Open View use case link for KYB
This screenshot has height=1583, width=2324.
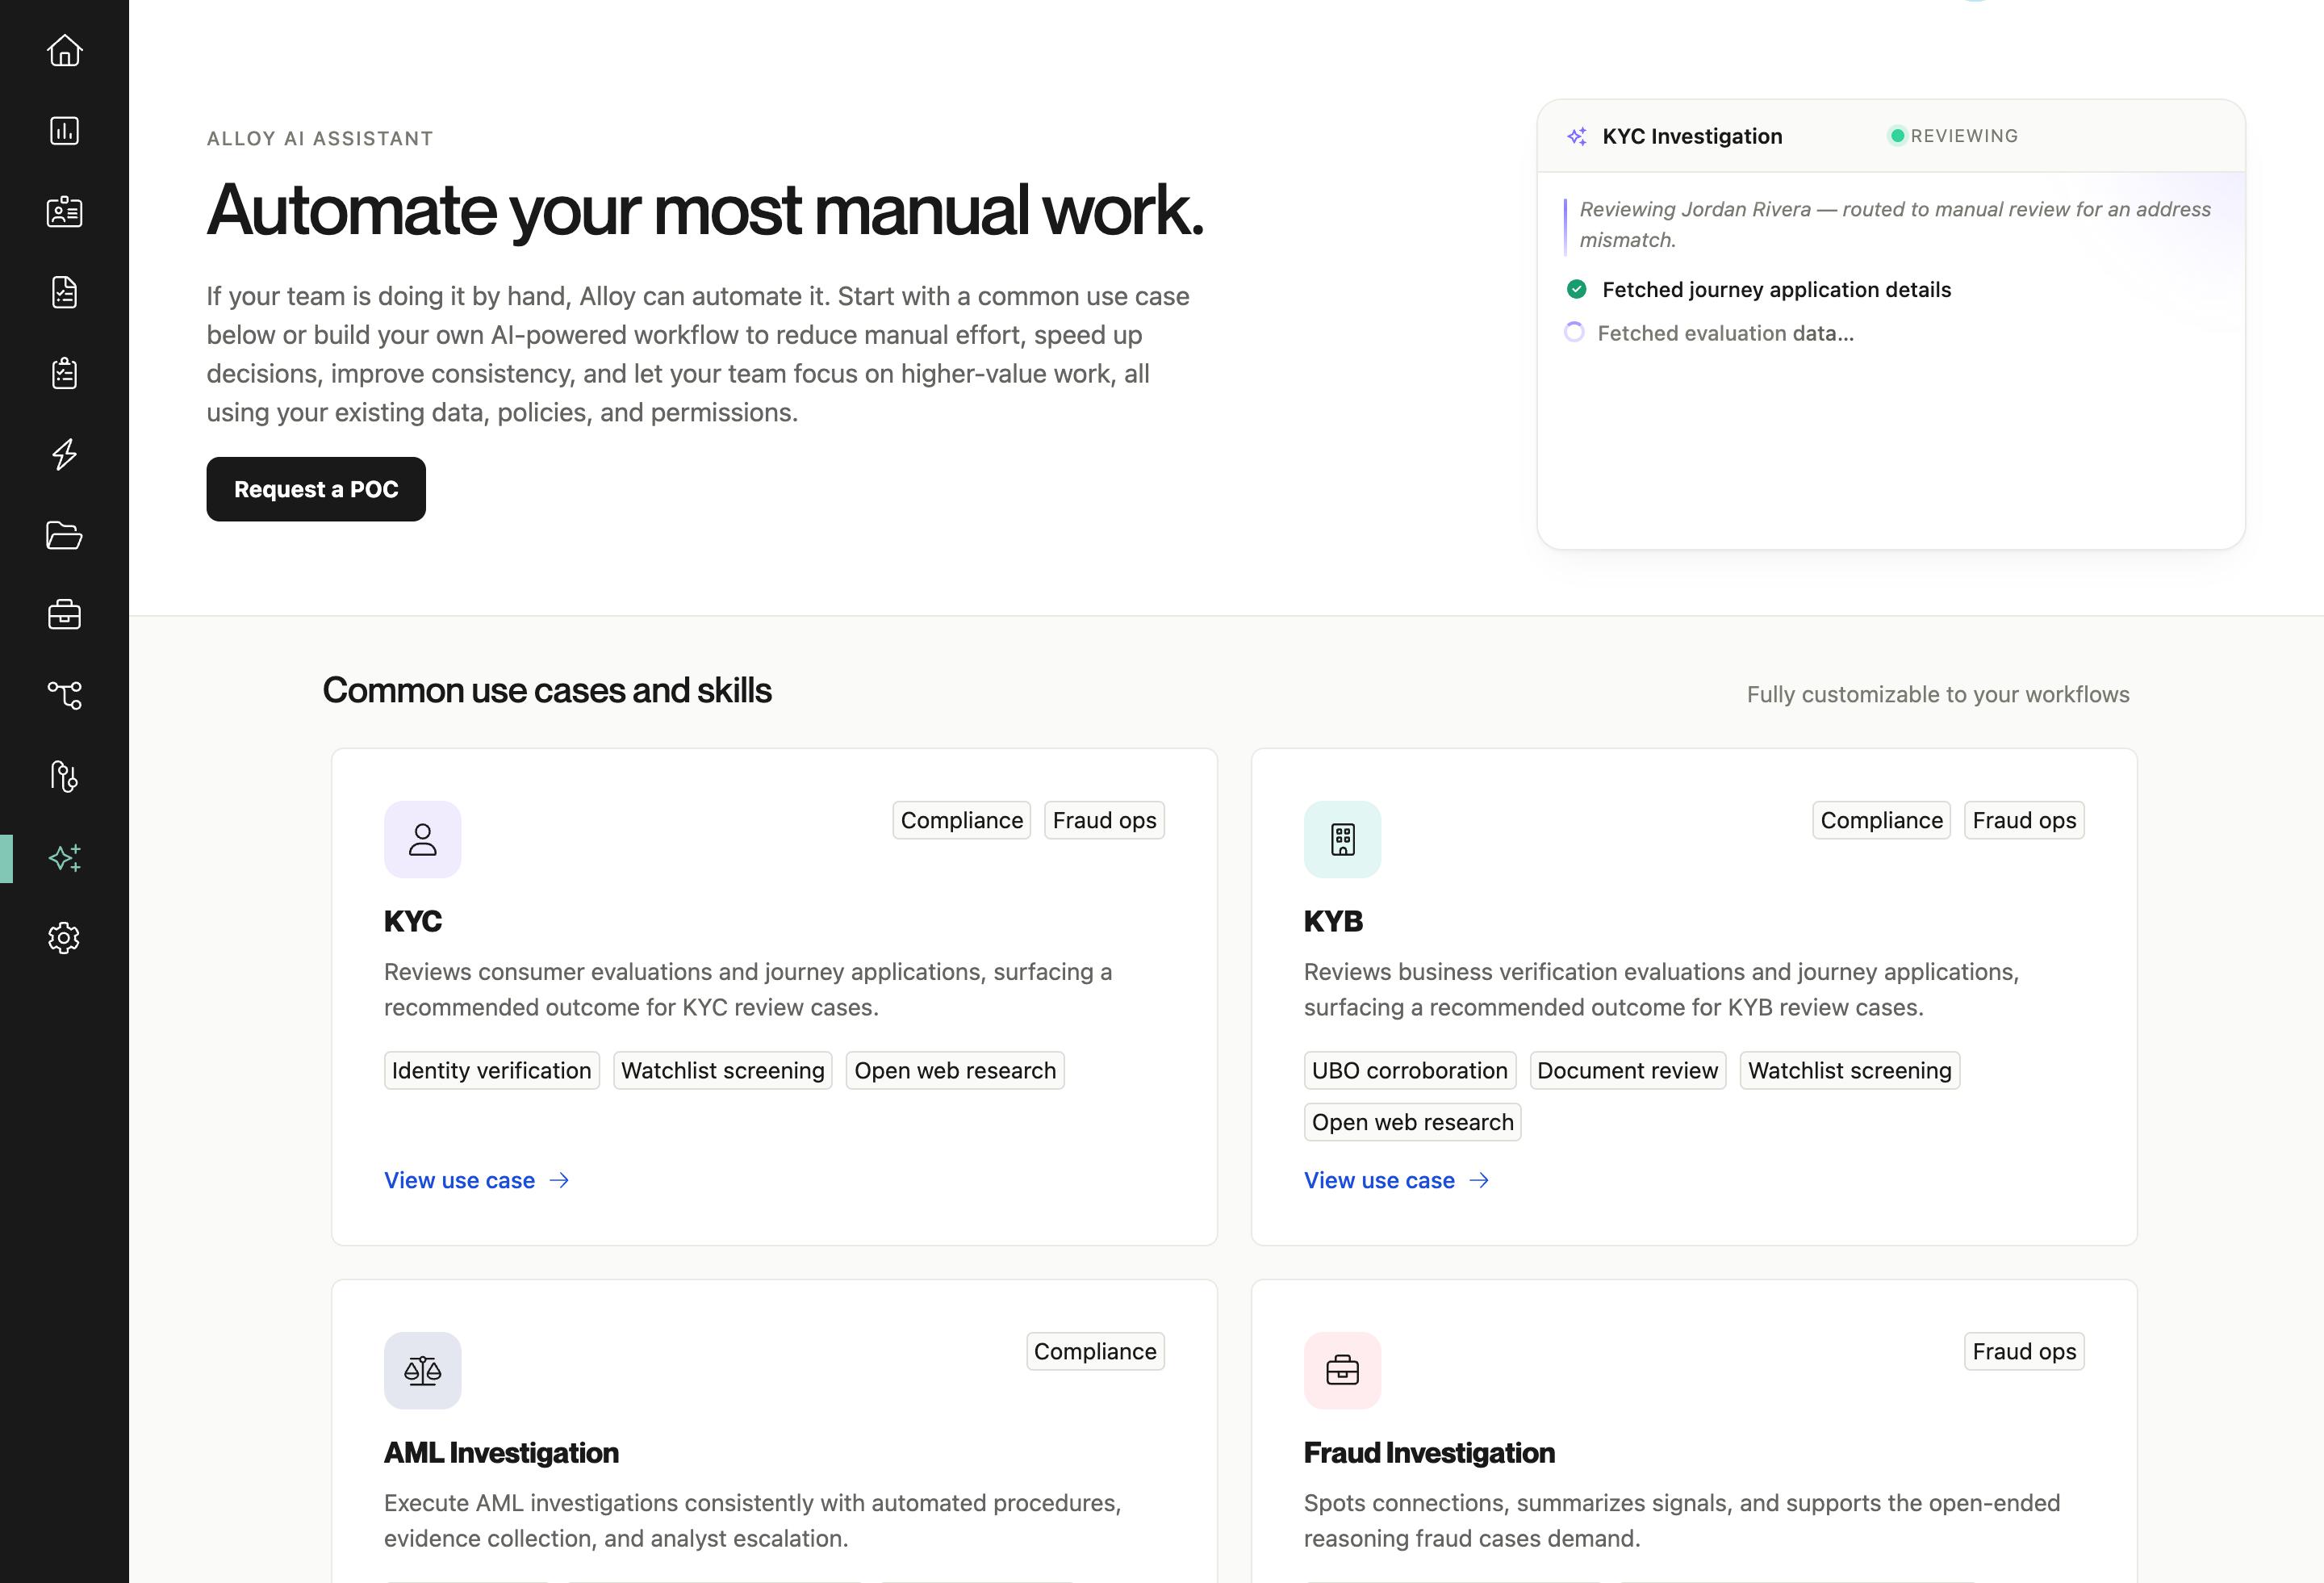[1397, 1181]
